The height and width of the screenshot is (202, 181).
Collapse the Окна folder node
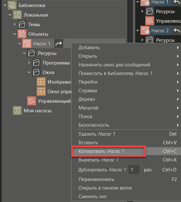coord(29,72)
